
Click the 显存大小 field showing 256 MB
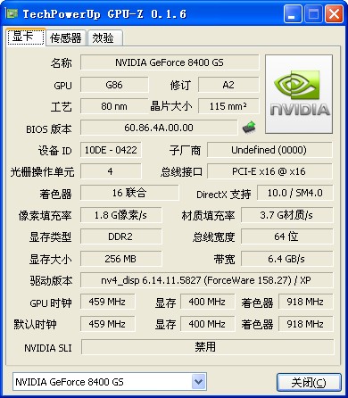[121, 259]
